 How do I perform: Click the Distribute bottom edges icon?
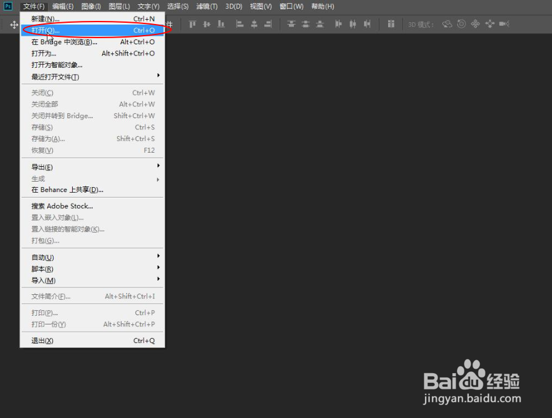tap(320, 24)
